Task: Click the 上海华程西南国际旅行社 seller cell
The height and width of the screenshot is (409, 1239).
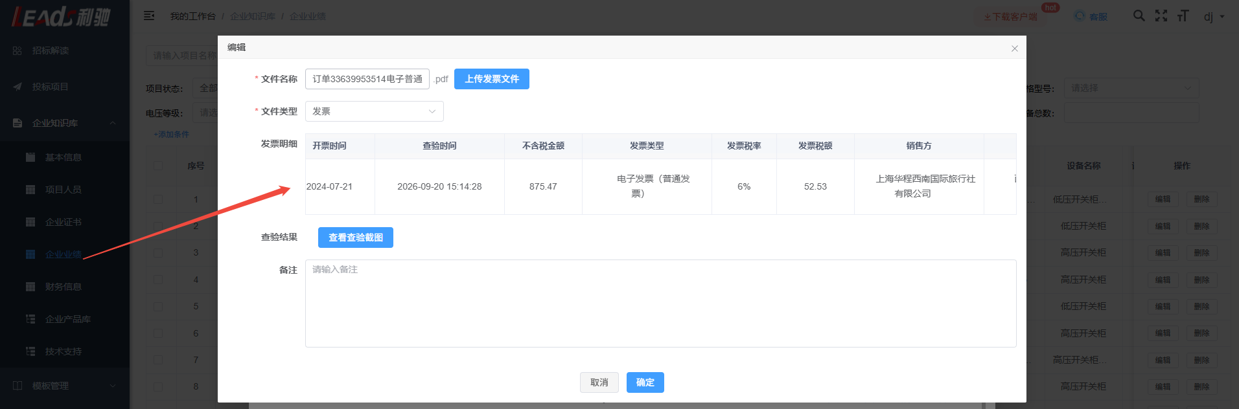Action: [919, 186]
